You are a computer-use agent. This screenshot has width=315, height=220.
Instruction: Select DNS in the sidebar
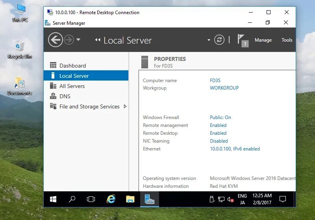(86, 96)
